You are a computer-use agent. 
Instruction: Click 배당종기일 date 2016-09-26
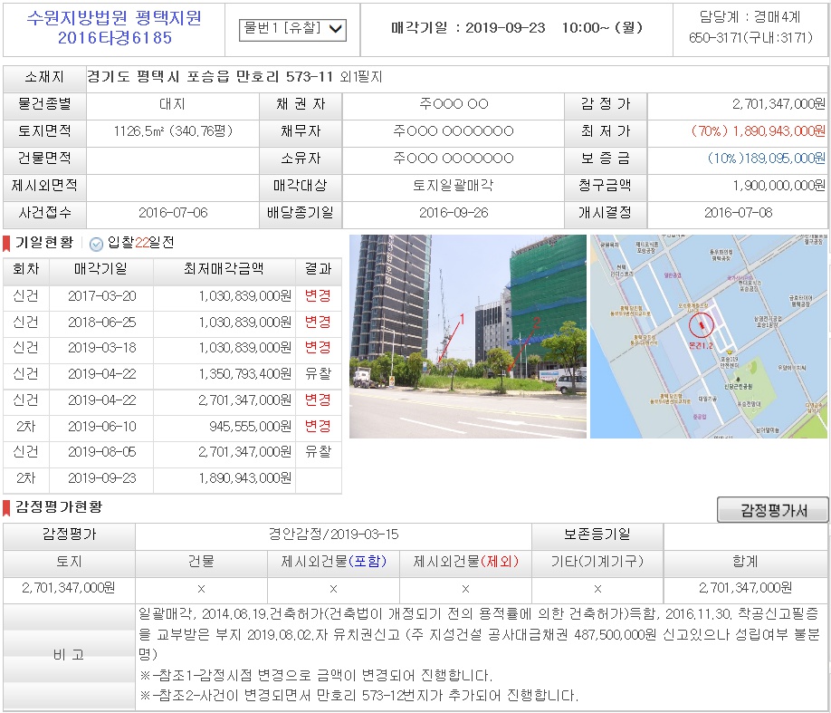coord(454,213)
